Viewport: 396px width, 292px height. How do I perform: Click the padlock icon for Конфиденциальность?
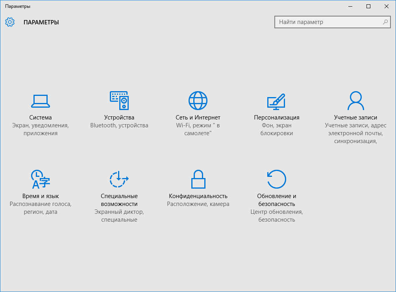pos(198,180)
